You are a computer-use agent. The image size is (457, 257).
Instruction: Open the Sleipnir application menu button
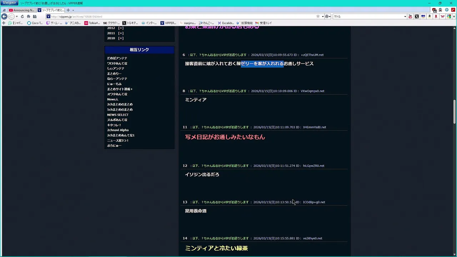[x=9, y=3]
